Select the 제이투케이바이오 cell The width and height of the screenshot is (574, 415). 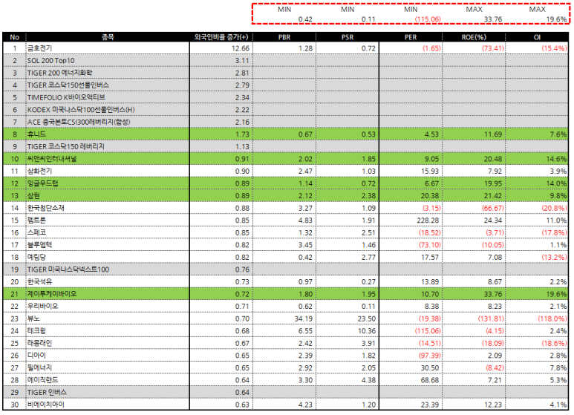108,294
